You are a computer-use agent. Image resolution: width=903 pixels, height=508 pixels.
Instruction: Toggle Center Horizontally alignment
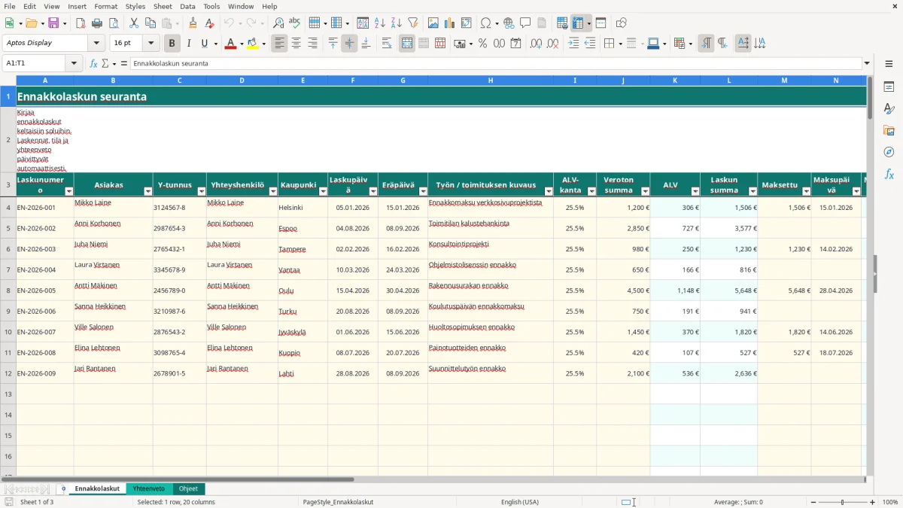click(x=296, y=44)
